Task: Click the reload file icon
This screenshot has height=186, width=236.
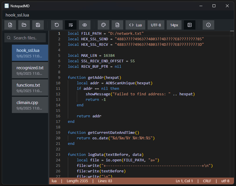Action: pos(57,25)
